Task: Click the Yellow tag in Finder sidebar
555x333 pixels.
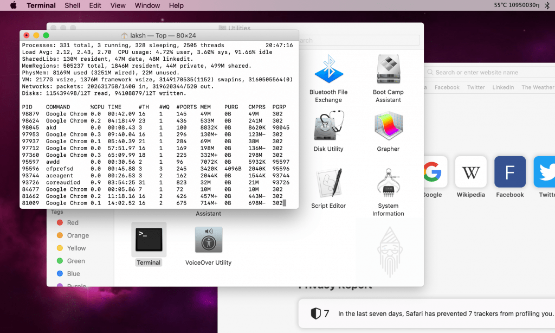Action: tap(71, 248)
